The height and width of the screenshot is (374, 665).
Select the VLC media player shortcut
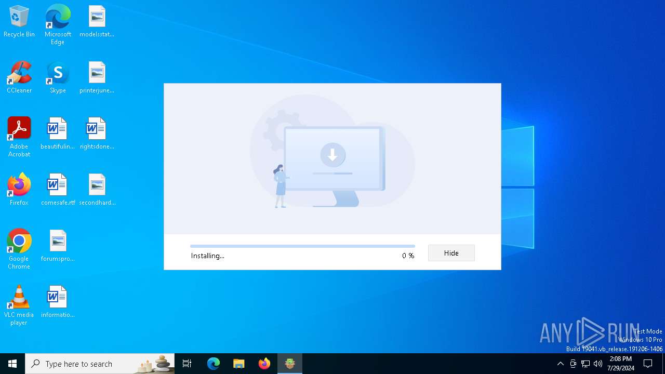tap(19, 305)
